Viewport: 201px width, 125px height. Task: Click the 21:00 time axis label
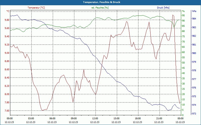159,118
